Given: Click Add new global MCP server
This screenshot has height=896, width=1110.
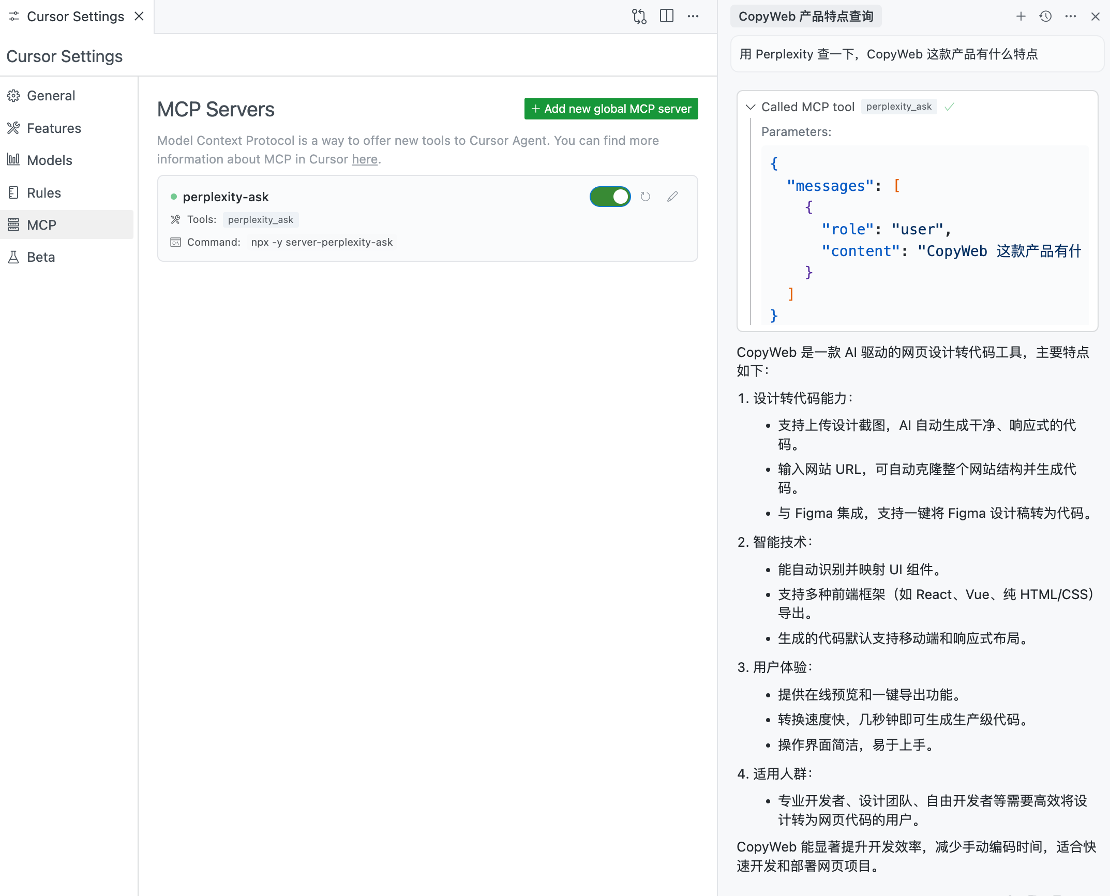Looking at the screenshot, I should click(x=611, y=109).
